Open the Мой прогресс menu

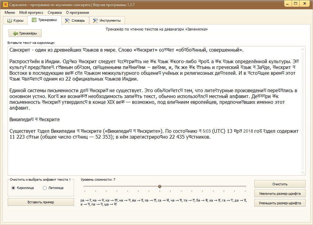click(31, 13)
